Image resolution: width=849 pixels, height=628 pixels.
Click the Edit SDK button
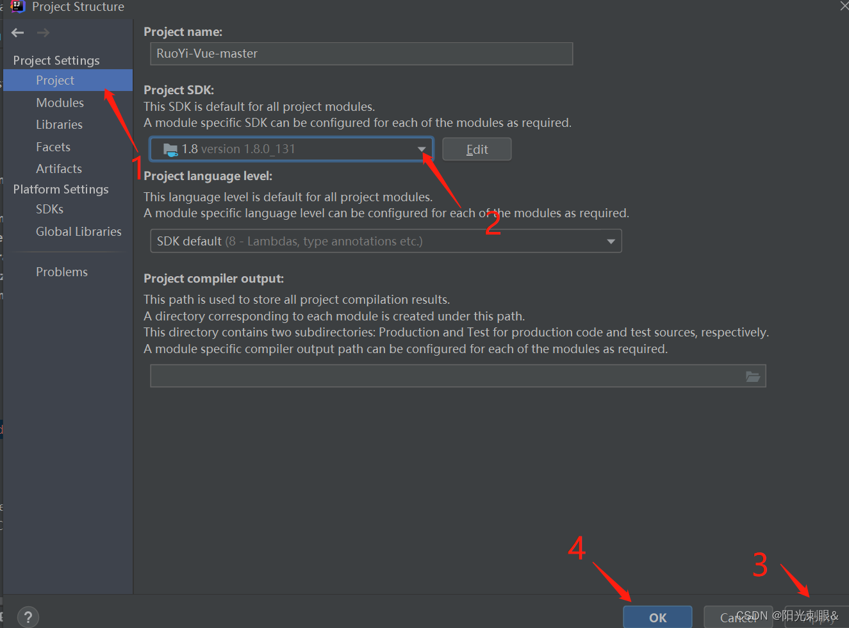477,149
